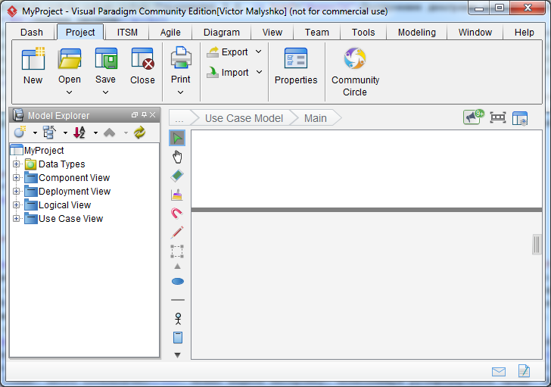Screen dimensions: 551x387
Task: Select the red pencil freehand tool
Action: point(177,233)
